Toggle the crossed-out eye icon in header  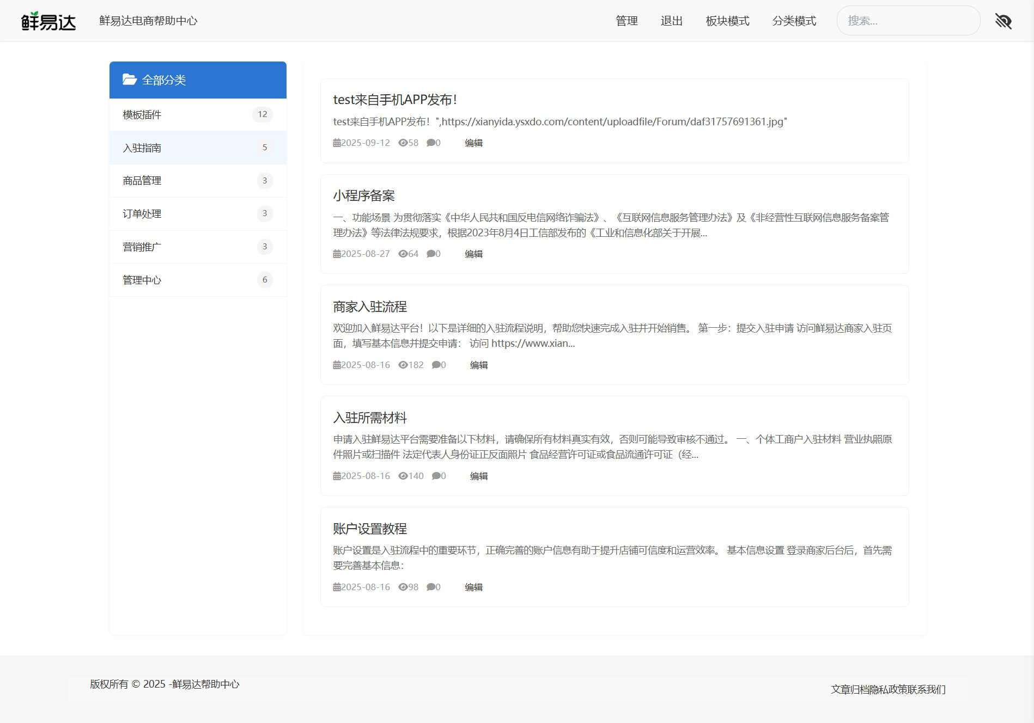[x=1003, y=21]
